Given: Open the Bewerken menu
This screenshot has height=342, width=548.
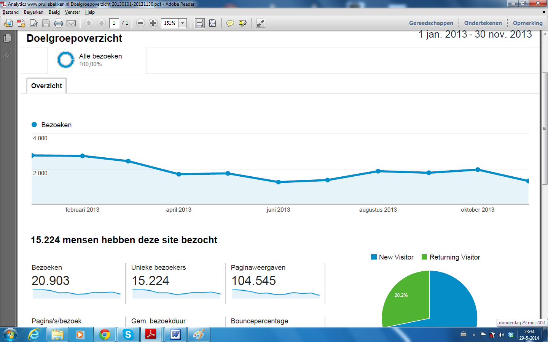Looking at the screenshot, I should coord(33,12).
